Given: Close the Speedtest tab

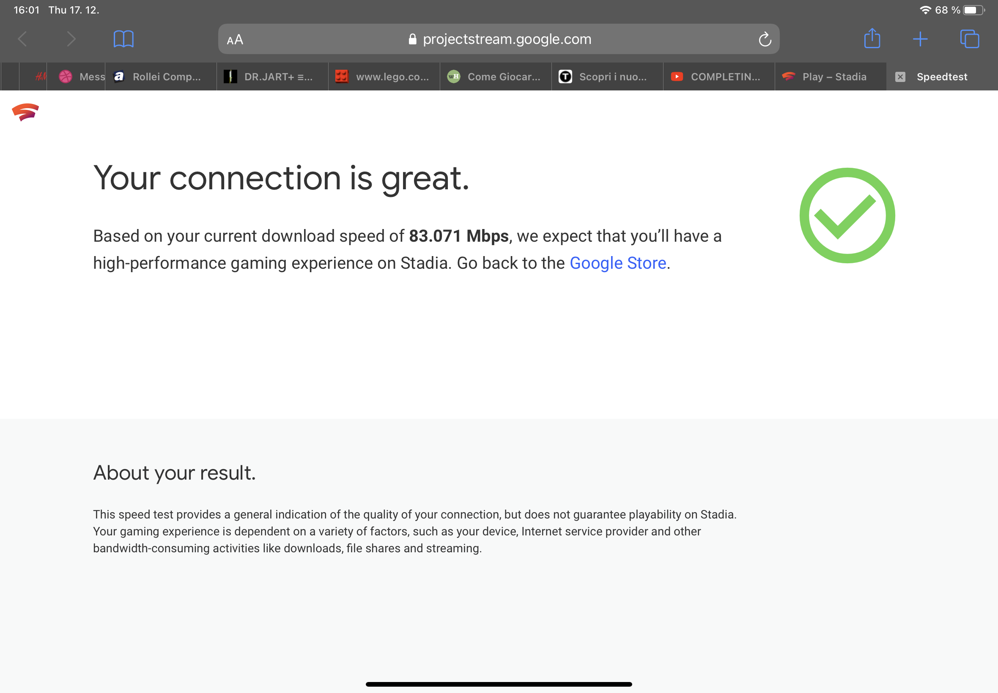Looking at the screenshot, I should 900,77.
